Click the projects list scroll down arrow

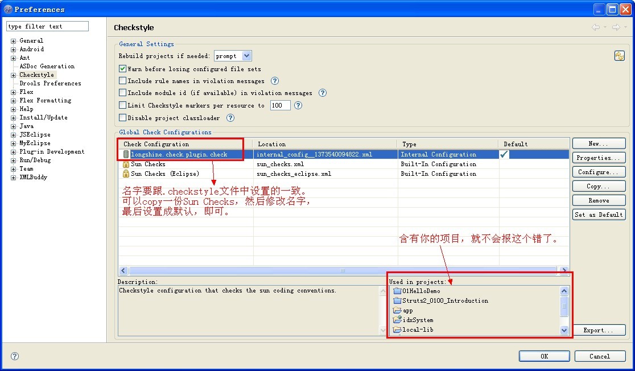[x=564, y=330]
